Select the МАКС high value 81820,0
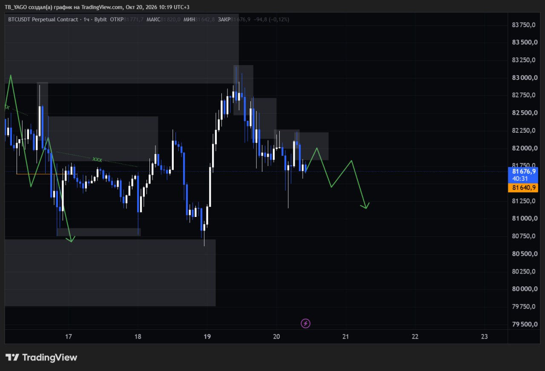545x371 pixels. point(171,20)
